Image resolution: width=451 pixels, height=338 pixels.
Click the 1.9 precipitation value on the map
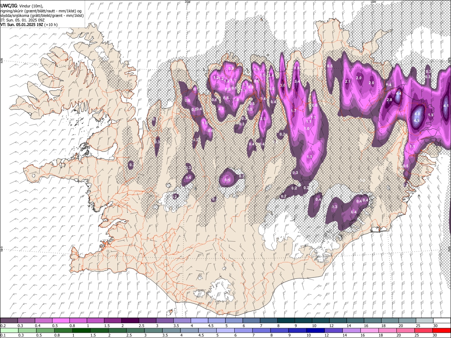pos(431,115)
